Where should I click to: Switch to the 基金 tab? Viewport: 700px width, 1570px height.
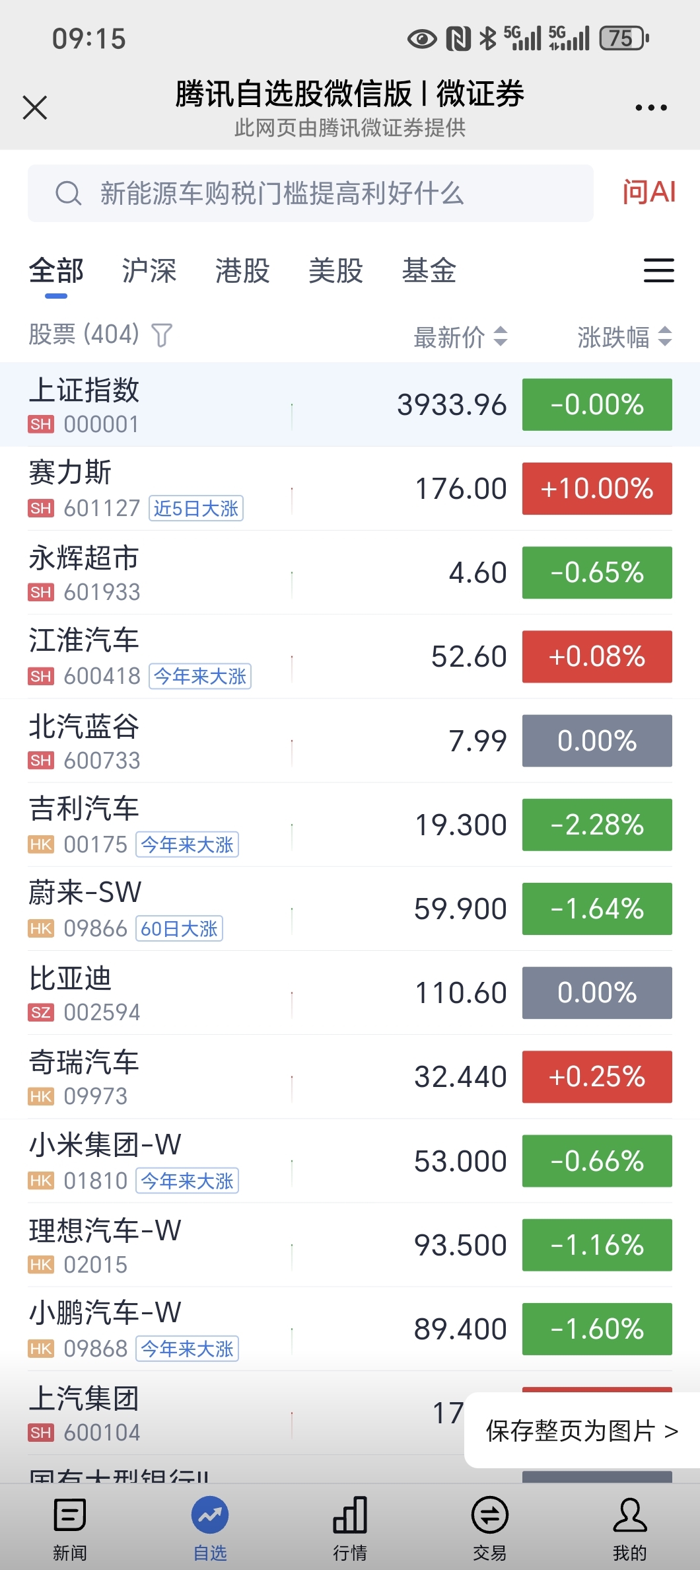click(429, 271)
